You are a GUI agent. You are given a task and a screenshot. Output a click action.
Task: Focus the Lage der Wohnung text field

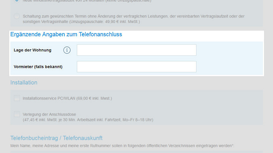[136, 50]
